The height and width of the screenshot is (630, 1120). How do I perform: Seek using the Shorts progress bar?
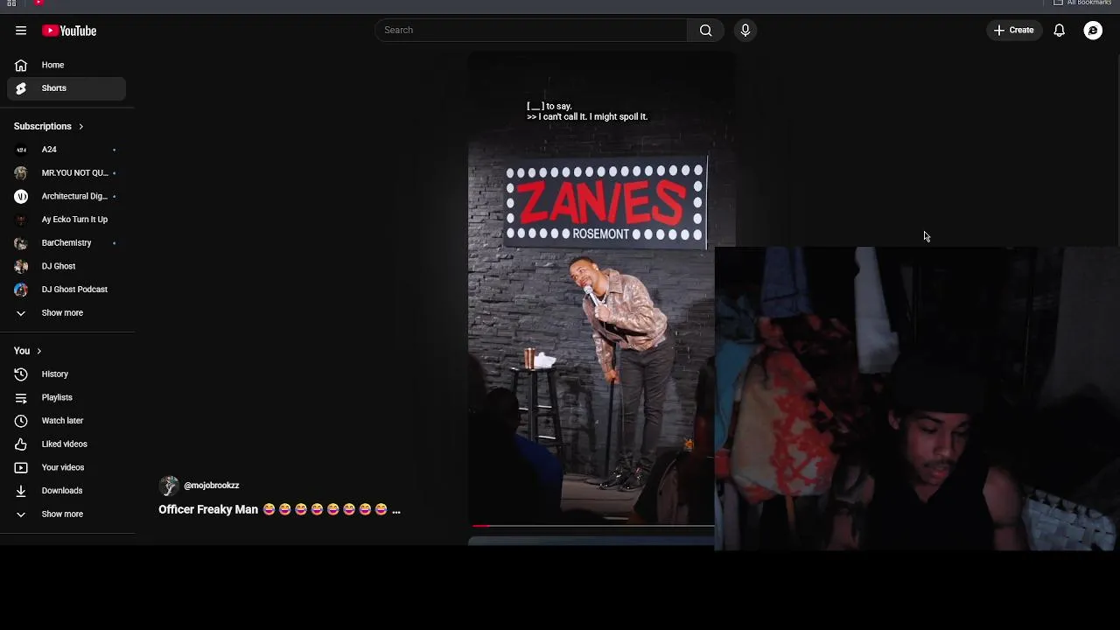[x=592, y=526]
